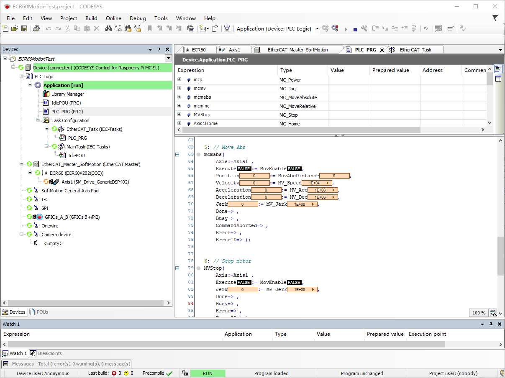The height and width of the screenshot is (378, 505).
Task: Collapse the mcmabs code block
Action: point(177,155)
